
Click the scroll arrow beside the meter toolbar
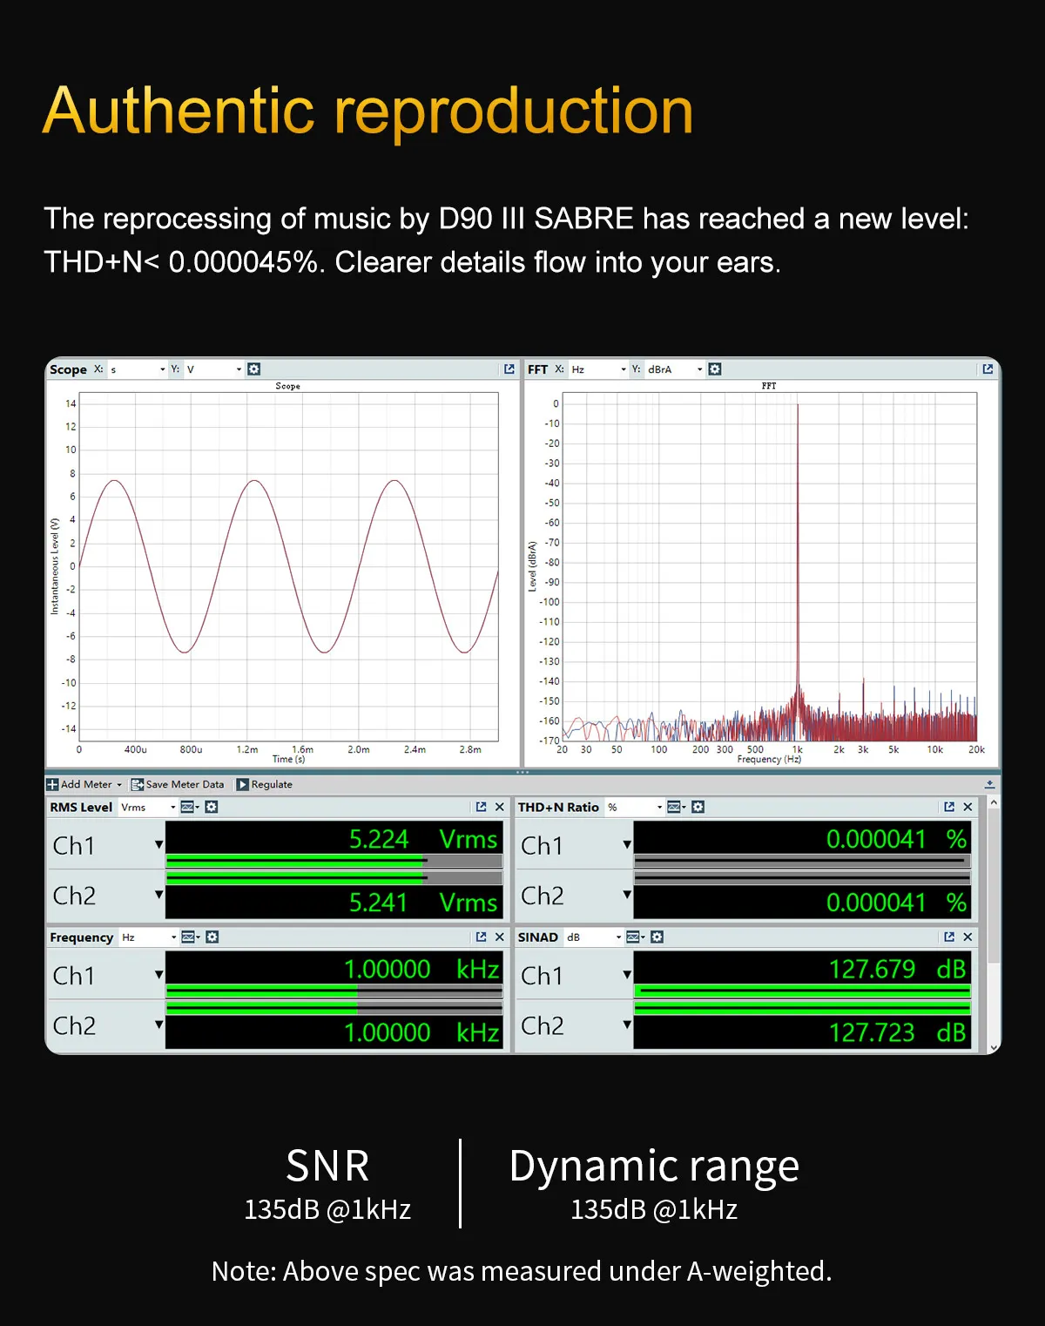point(989,784)
